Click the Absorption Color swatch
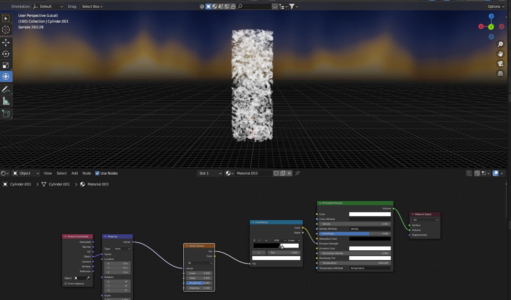This screenshot has width=511, height=300. (370, 239)
